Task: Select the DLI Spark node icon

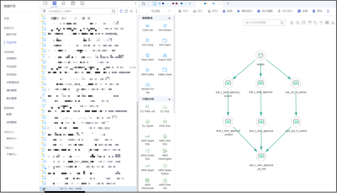Action: tap(148, 121)
